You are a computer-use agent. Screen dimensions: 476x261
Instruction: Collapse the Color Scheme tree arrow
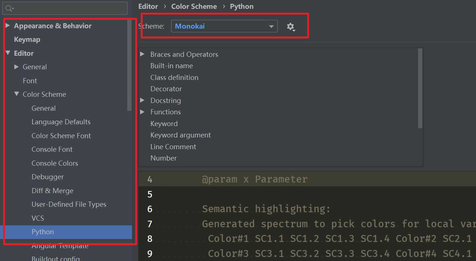17,94
